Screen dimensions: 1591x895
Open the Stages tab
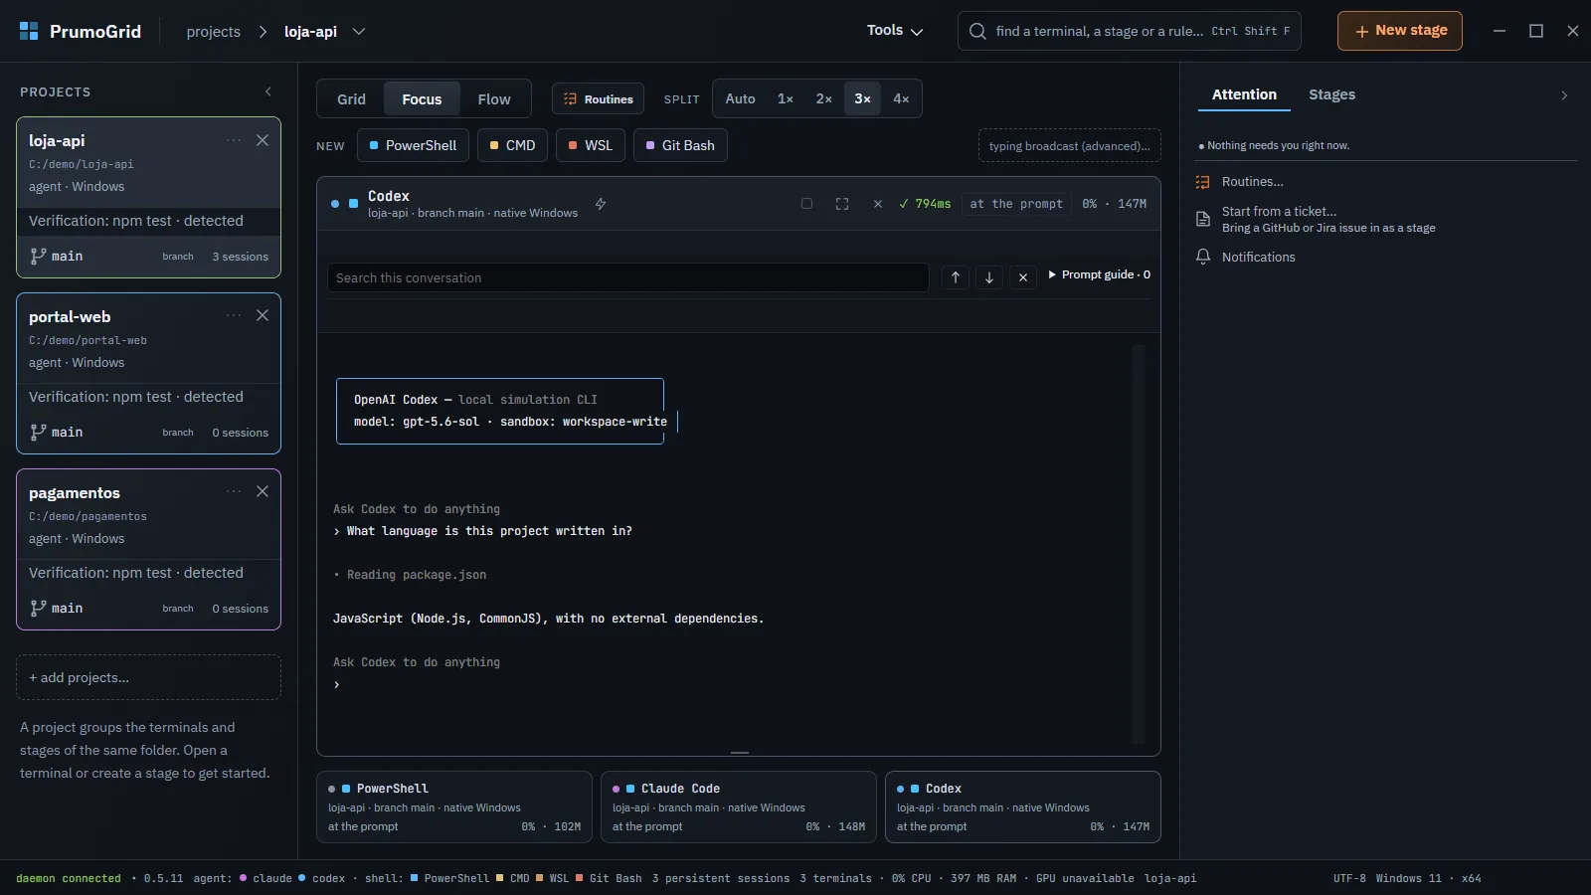pos(1331,94)
